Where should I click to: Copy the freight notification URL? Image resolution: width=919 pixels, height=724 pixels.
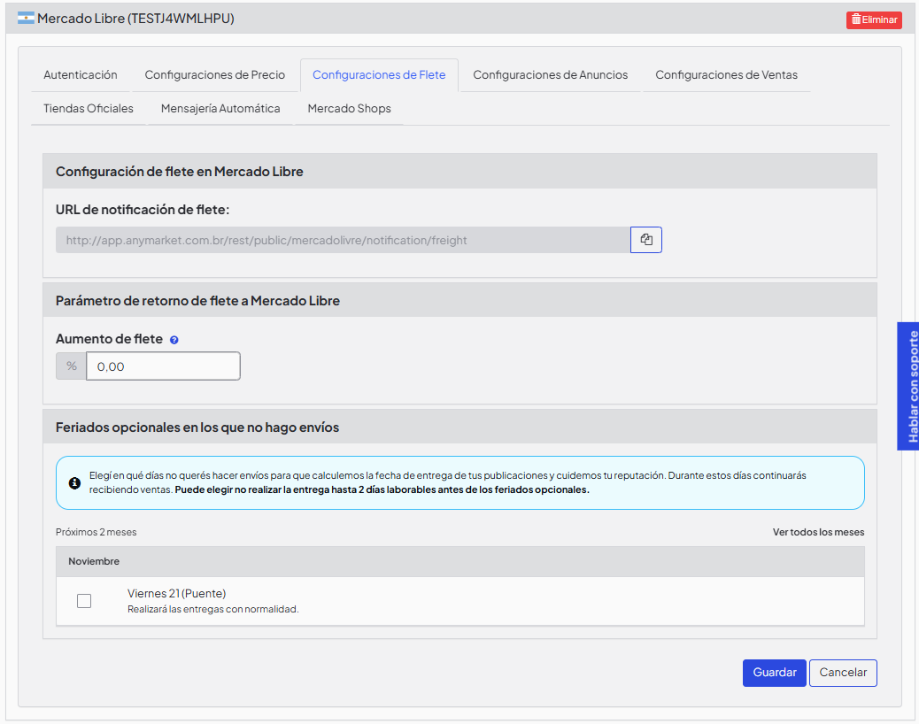(x=646, y=240)
